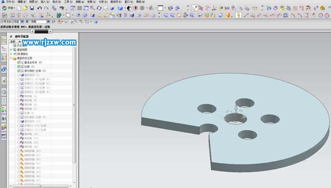Click the Rotate view icon
331x188 pixels.
click(99, 8)
